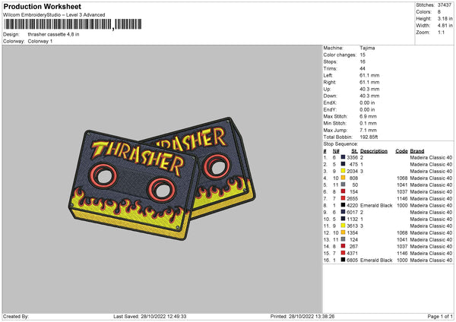Click the Machine value Tajima
This screenshot has width=456, height=322.
367,48
